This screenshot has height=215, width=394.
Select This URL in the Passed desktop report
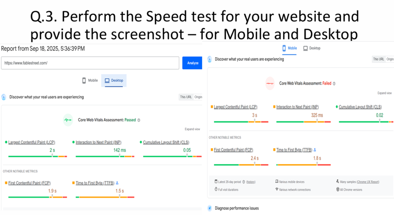[x=186, y=97]
